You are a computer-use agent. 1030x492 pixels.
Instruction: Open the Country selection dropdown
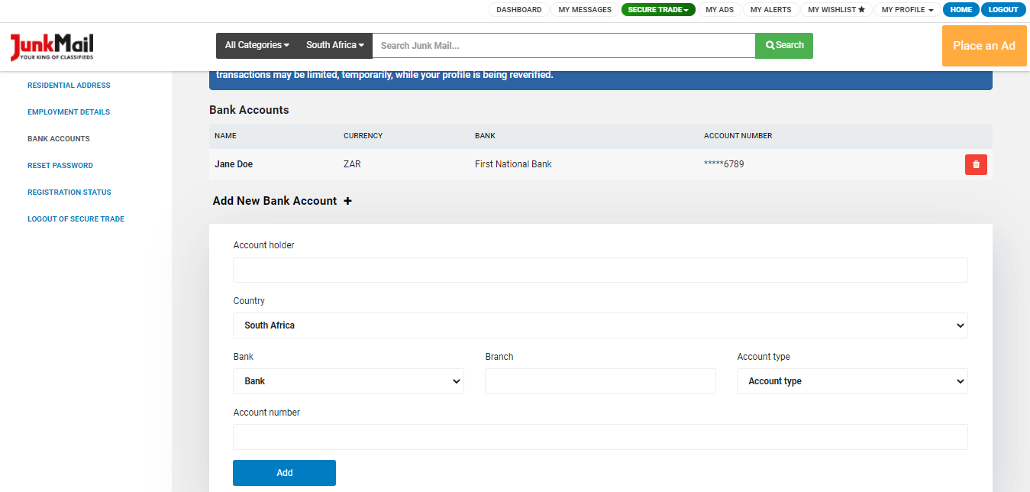click(x=600, y=325)
